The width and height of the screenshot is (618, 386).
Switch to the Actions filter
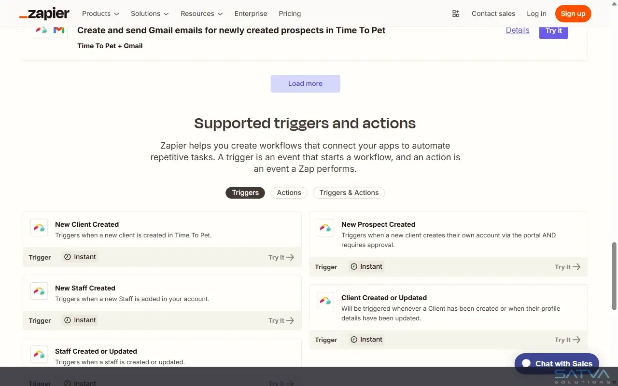click(289, 193)
